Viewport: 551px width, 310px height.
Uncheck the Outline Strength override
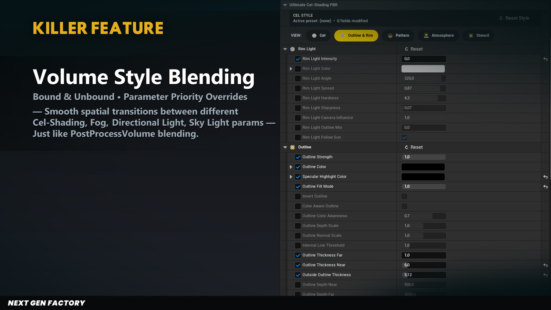(298, 157)
